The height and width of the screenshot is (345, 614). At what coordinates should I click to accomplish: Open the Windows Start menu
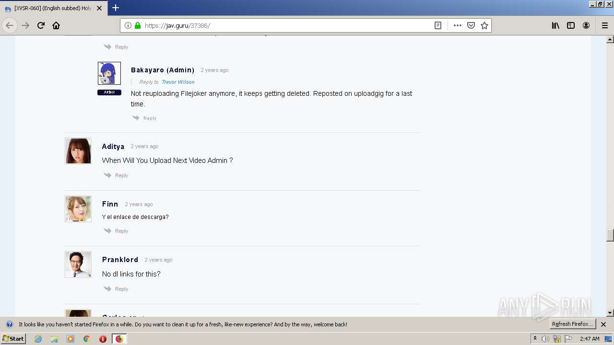13,339
